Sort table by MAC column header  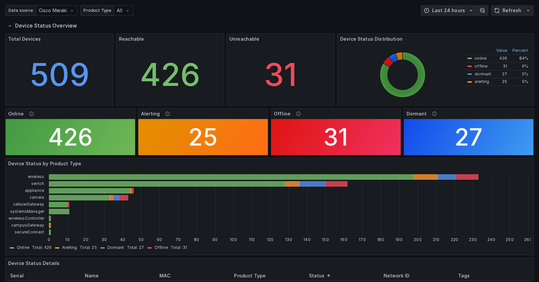click(x=165, y=276)
